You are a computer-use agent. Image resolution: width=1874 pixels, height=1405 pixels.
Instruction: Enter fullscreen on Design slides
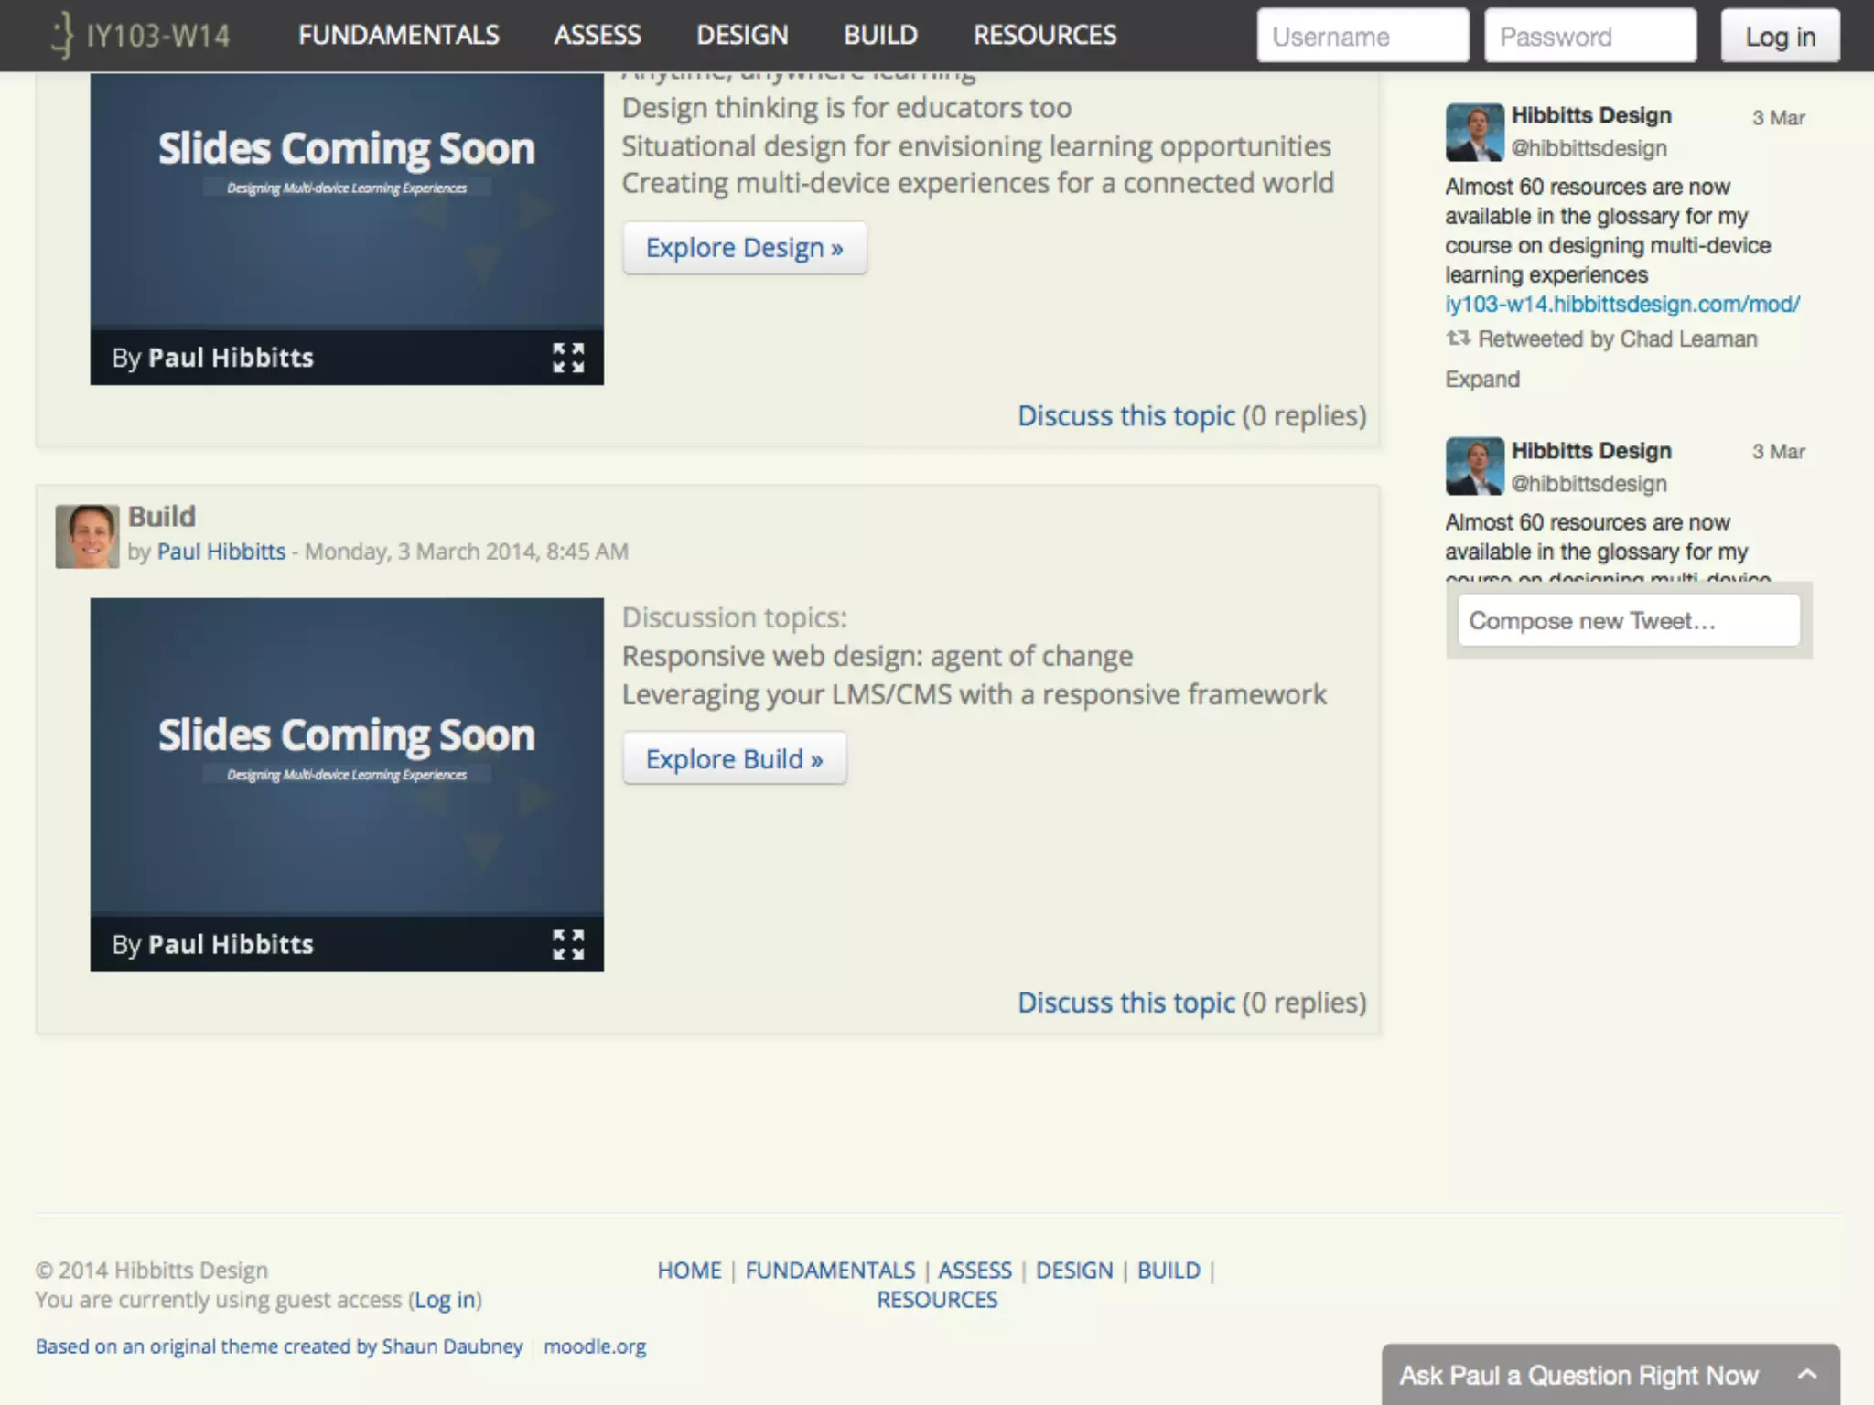(568, 358)
